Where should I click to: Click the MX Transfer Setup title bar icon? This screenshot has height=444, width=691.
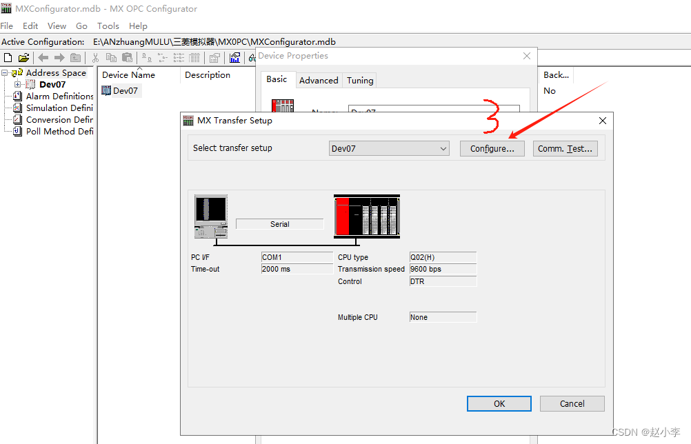pyautogui.click(x=188, y=120)
